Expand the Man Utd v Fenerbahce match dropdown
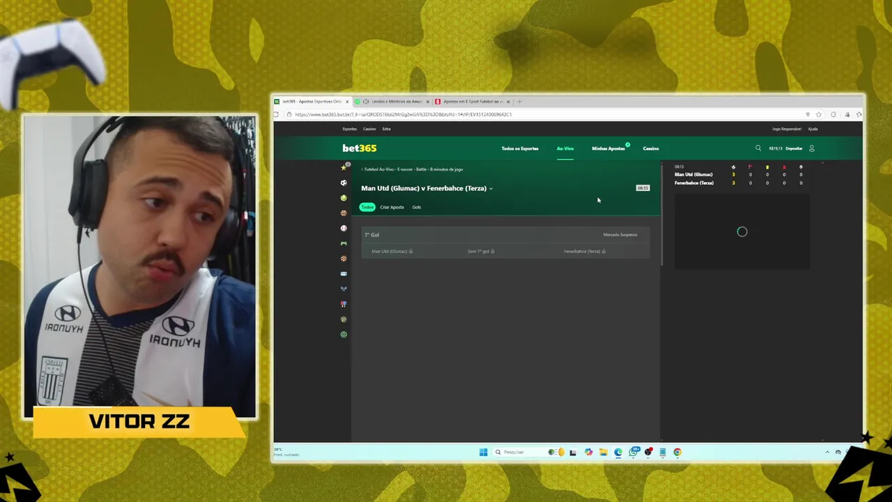 (x=491, y=188)
